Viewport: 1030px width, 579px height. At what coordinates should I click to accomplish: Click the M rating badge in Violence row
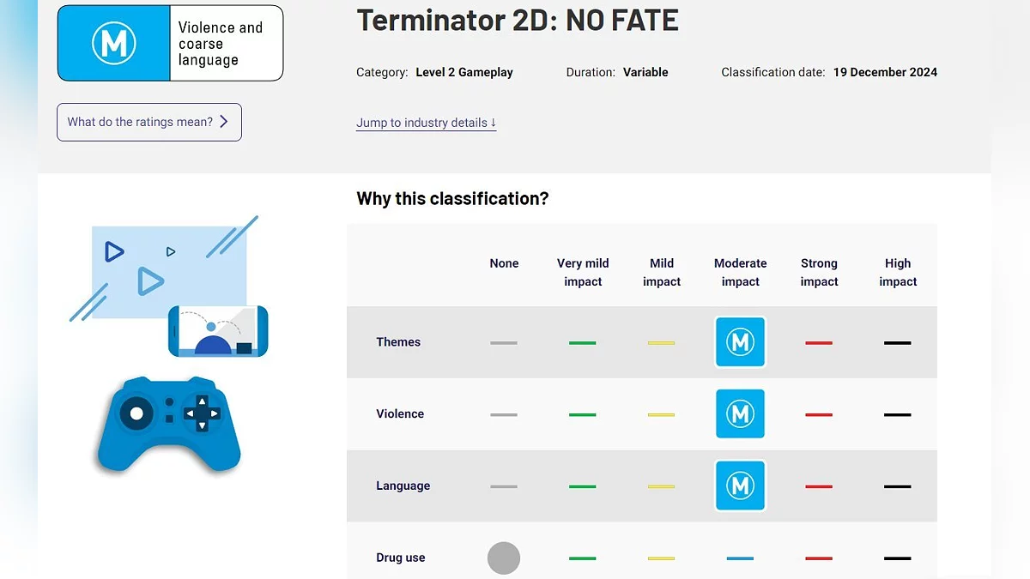point(740,414)
